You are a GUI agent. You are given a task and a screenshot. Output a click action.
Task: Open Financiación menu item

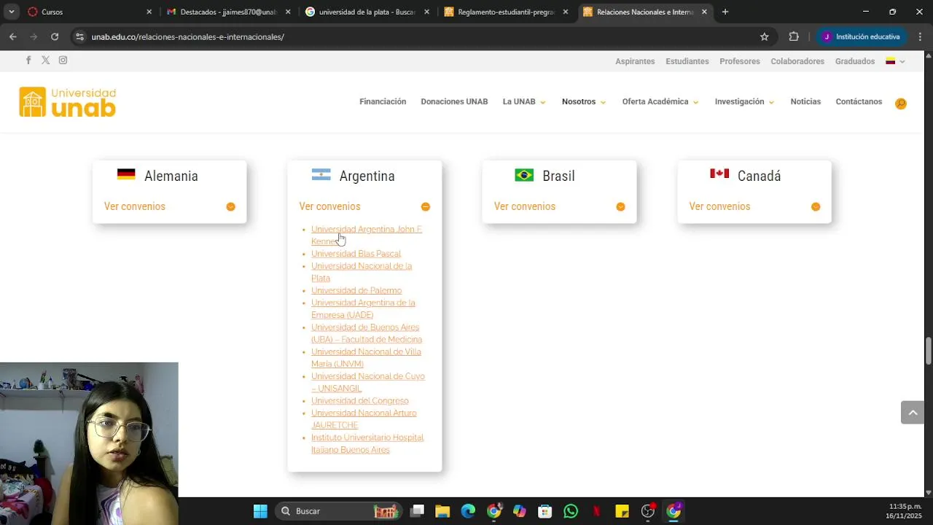coord(383,102)
